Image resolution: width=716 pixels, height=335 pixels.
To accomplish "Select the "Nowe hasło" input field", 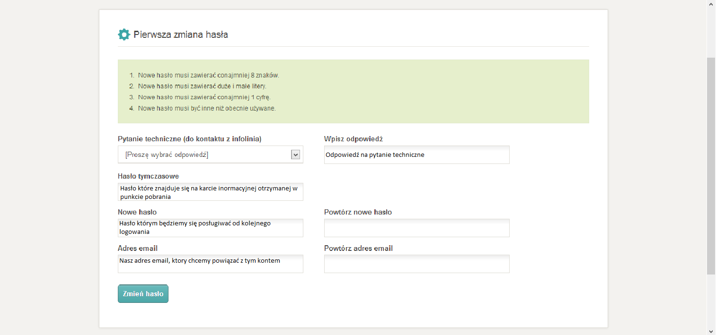I will (x=210, y=228).
